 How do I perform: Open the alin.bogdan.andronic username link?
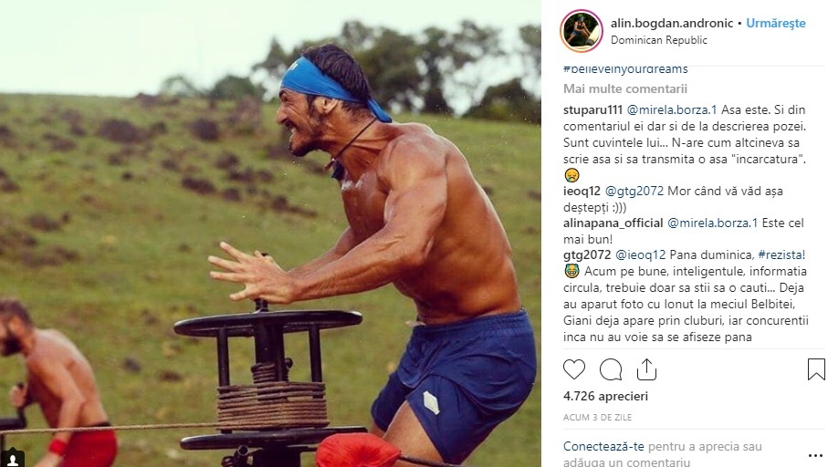[672, 23]
